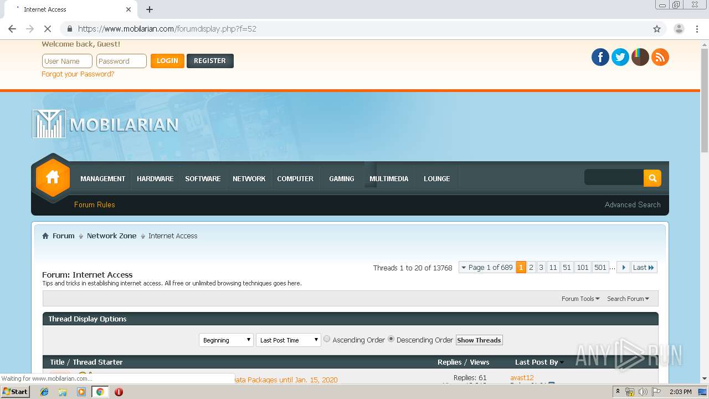Open Advanced Search link
Viewport: 709px width, 399px height.
coord(633,204)
